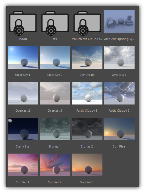Select the Sun Rise preset
The height and width of the screenshot is (193, 145).
[119, 129]
